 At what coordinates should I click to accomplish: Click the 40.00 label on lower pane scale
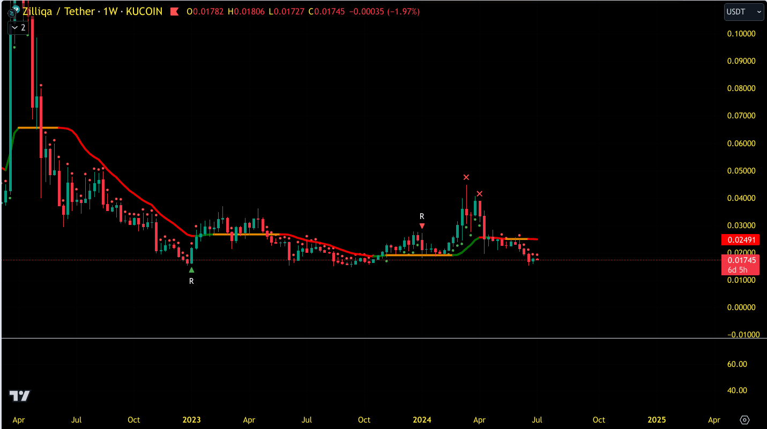[737, 390]
